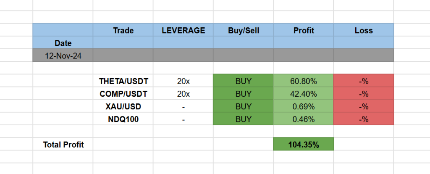Click the LEVERAGE column header
Image resolution: width=430 pixels, height=174 pixels.
tap(183, 30)
